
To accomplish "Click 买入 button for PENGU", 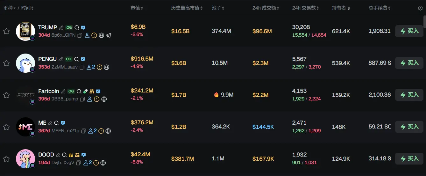I will 409,63.
